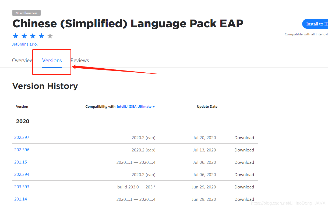Click the Jul 06, 2020 date for 202.394
328x208 pixels.
[204, 175]
